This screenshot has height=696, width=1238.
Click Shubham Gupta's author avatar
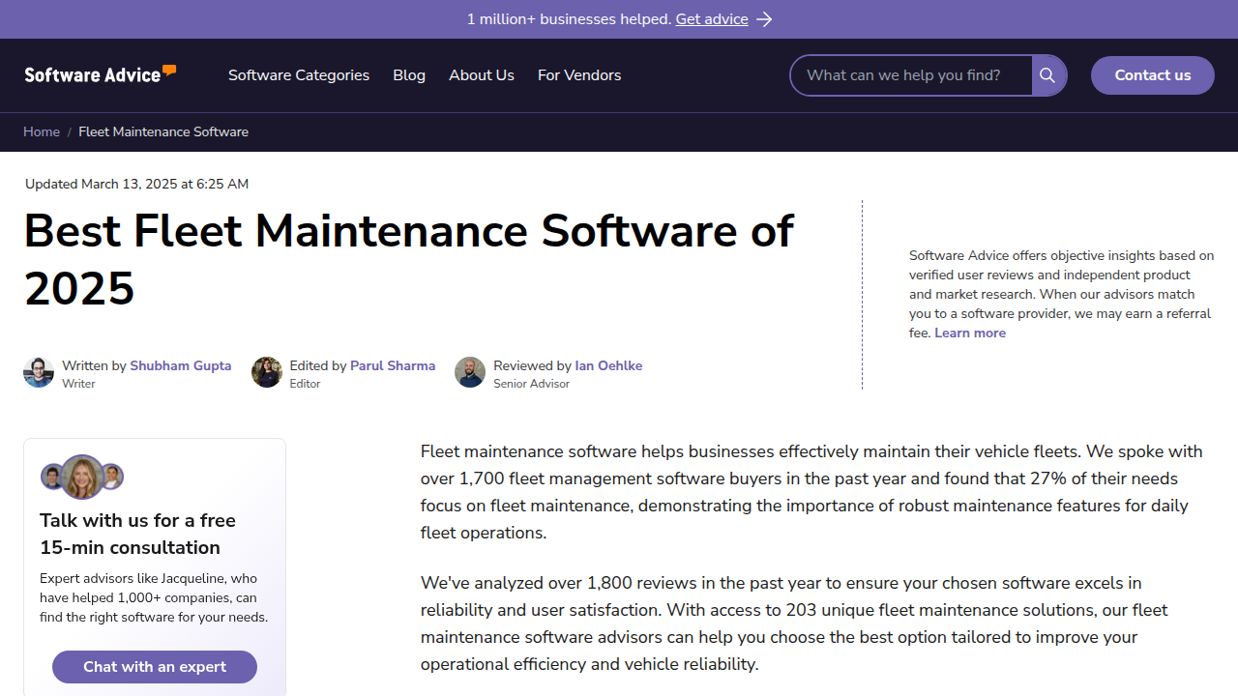pos(39,372)
